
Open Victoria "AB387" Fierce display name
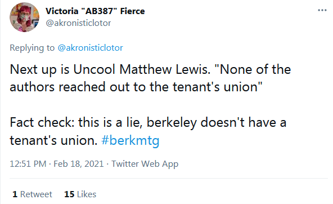(x=95, y=11)
